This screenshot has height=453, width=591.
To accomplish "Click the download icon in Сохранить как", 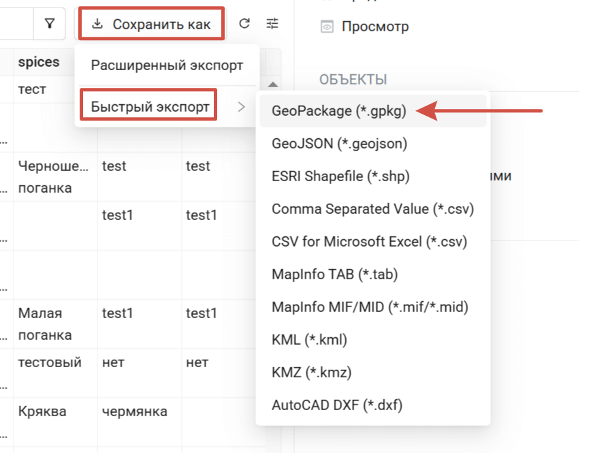I will pos(97,25).
